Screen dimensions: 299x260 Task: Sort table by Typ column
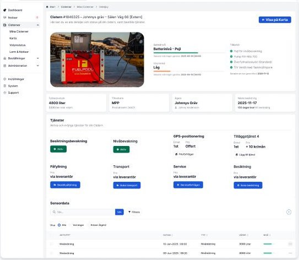pos(204,235)
